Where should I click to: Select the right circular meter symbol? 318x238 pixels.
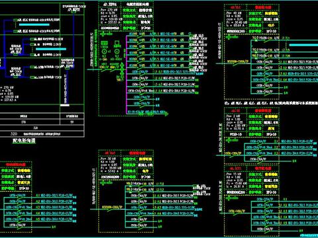[117, 52]
